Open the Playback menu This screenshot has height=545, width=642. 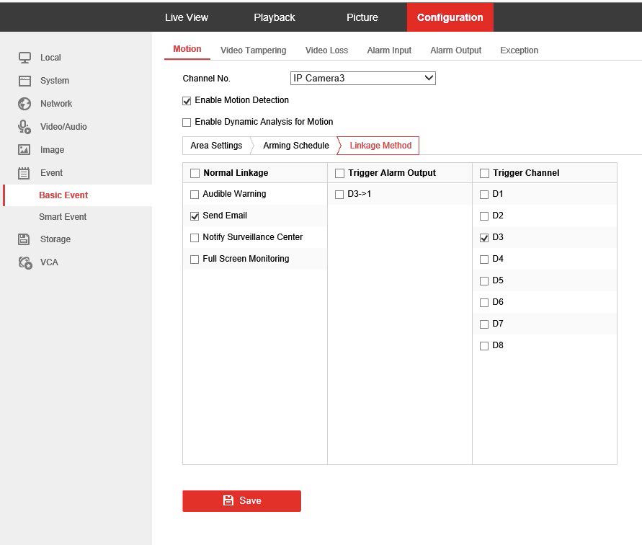274,17
